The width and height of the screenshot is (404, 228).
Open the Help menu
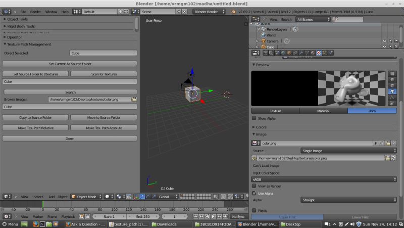tap(65, 12)
